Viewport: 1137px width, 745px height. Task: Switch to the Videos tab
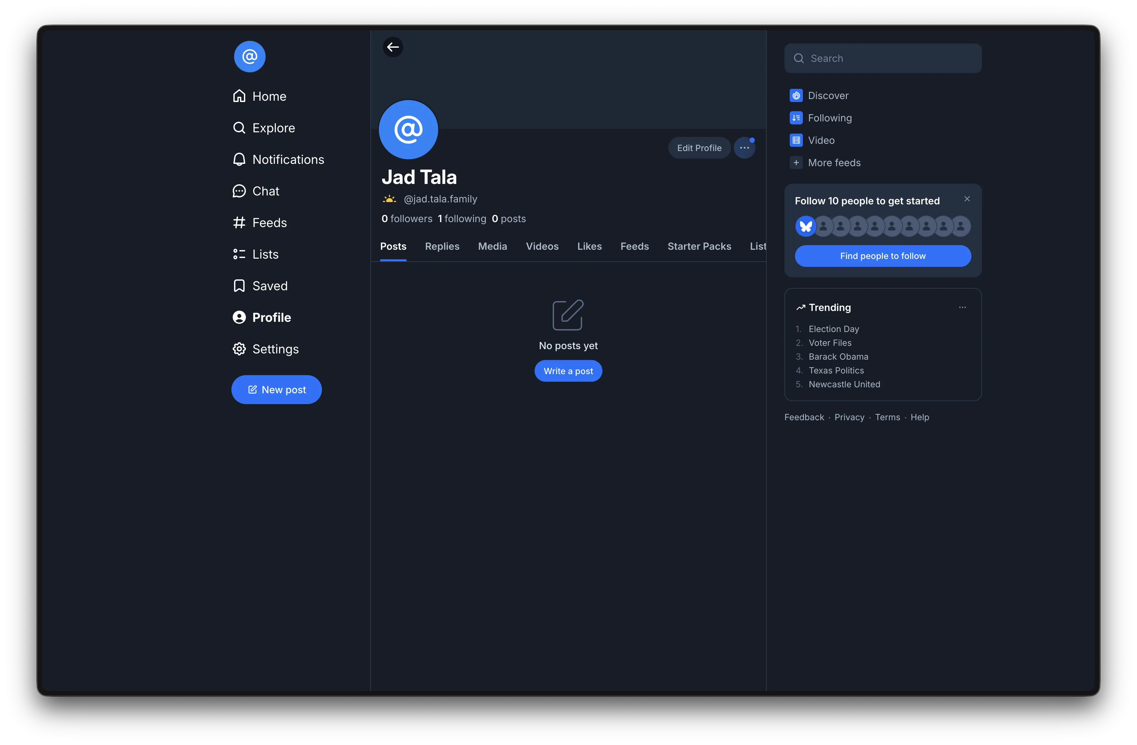pyautogui.click(x=542, y=246)
